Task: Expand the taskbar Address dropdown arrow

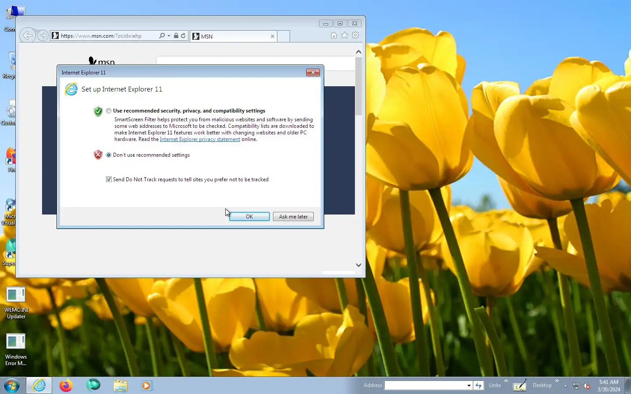Action: [x=469, y=386]
